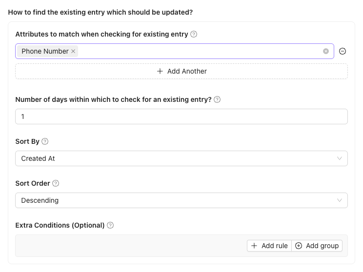Click the Add Another button
Viewport: 363px width, 272px height.
(181, 71)
